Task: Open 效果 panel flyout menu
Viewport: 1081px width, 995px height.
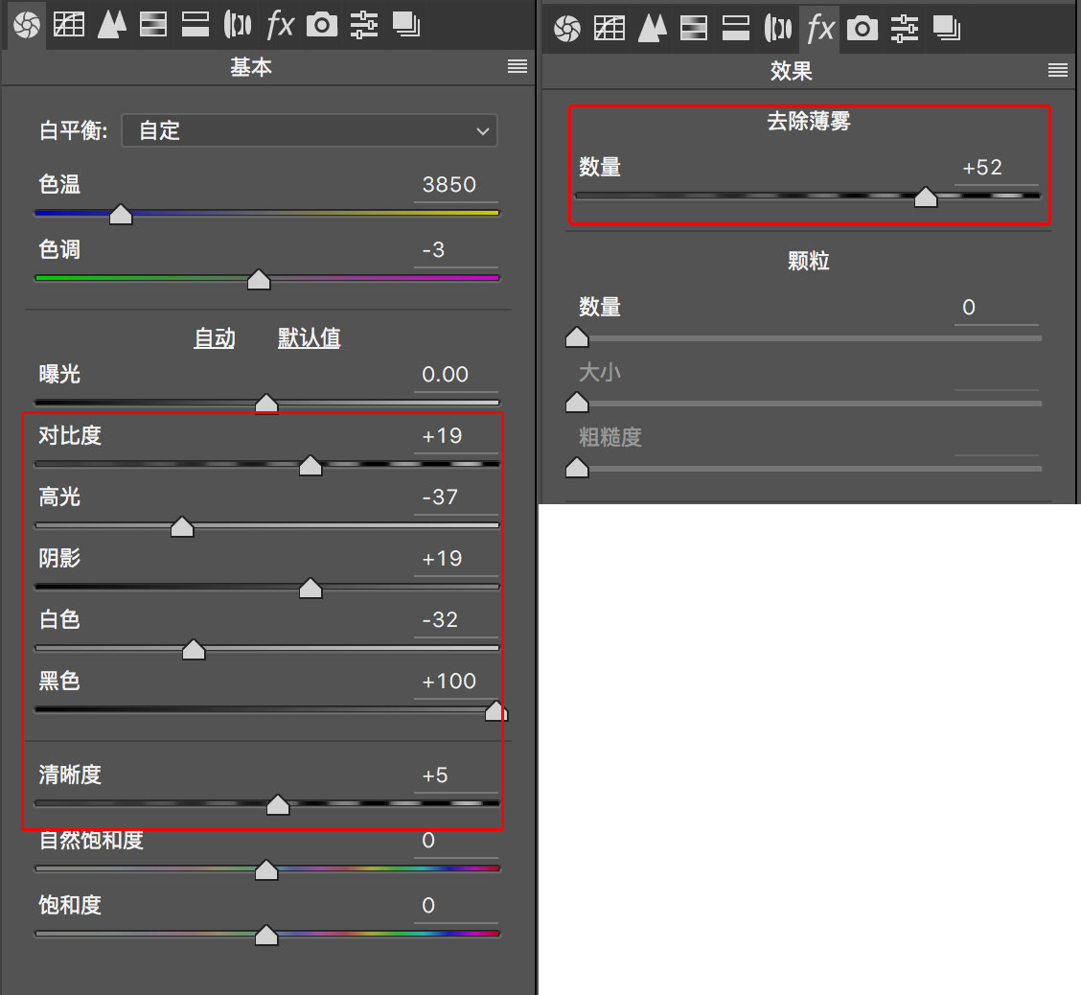Action: coord(1058,70)
